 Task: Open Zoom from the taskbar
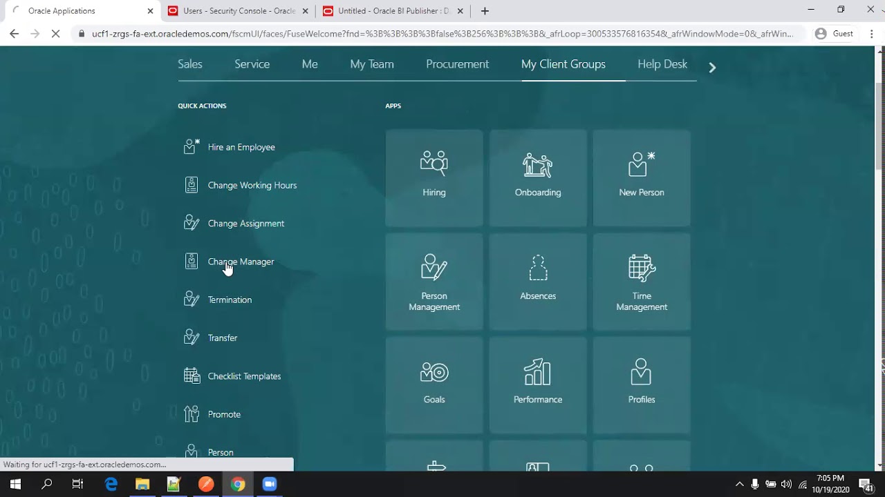coord(269,485)
